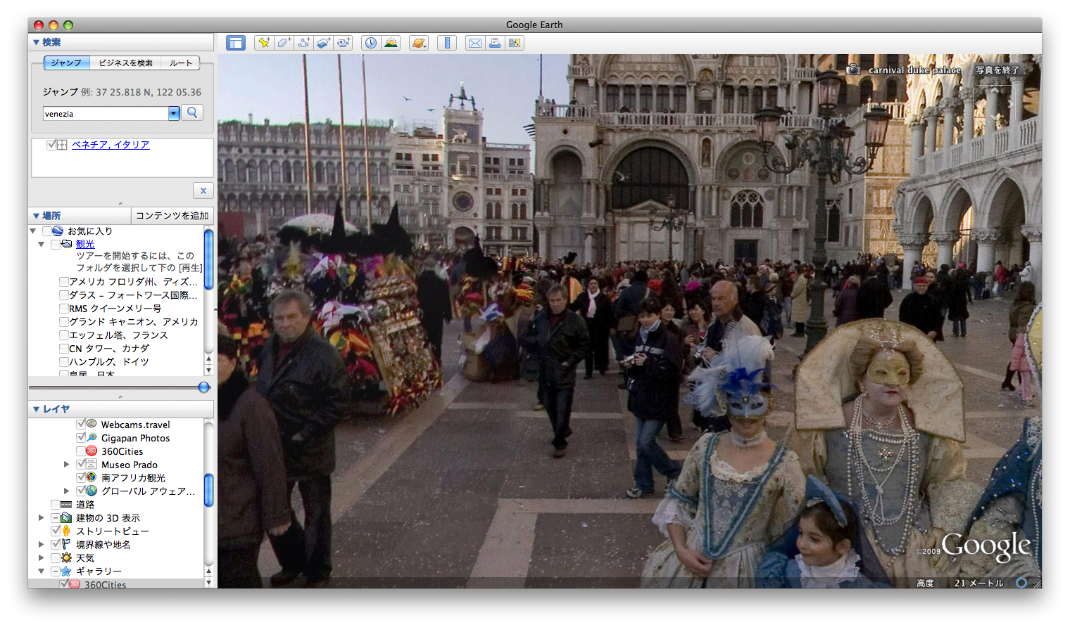Image resolution: width=1070 pixels, height=627 pixels.
Task: Open the search history dropdown arrow
Action: click(174, 113)
